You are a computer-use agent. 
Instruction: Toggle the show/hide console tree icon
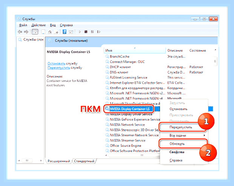[x=35, y=32]
